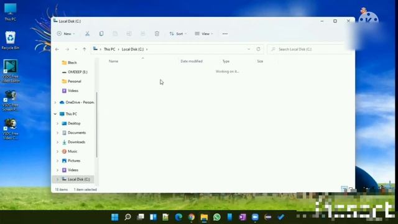The image size is (398, 224).
Task: Open taskbar Search magnifier
Action: [x=127, y=217]
